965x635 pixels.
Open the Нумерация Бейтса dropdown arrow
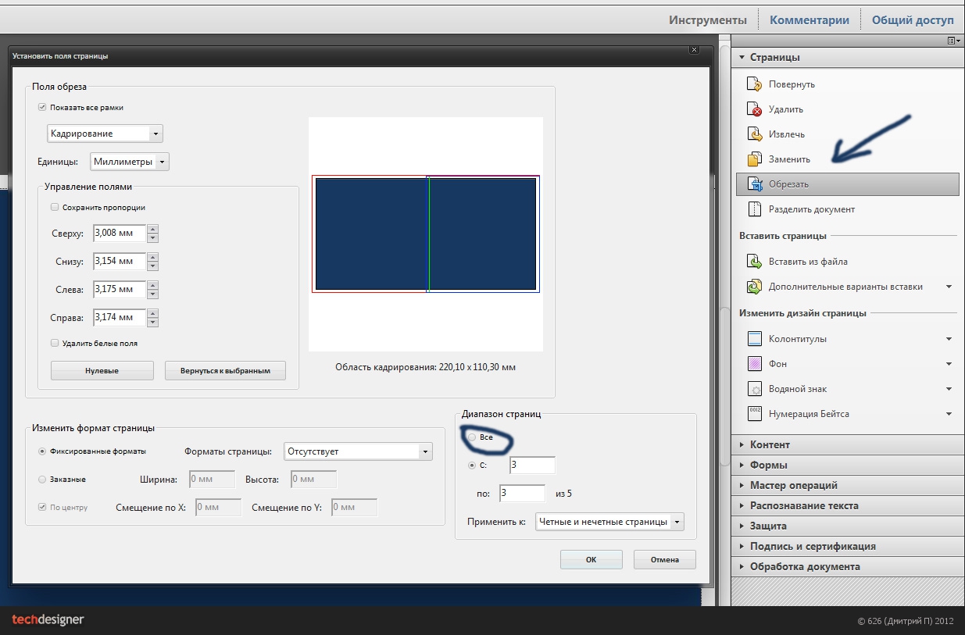pyautogui.click(x=949, y=414)
